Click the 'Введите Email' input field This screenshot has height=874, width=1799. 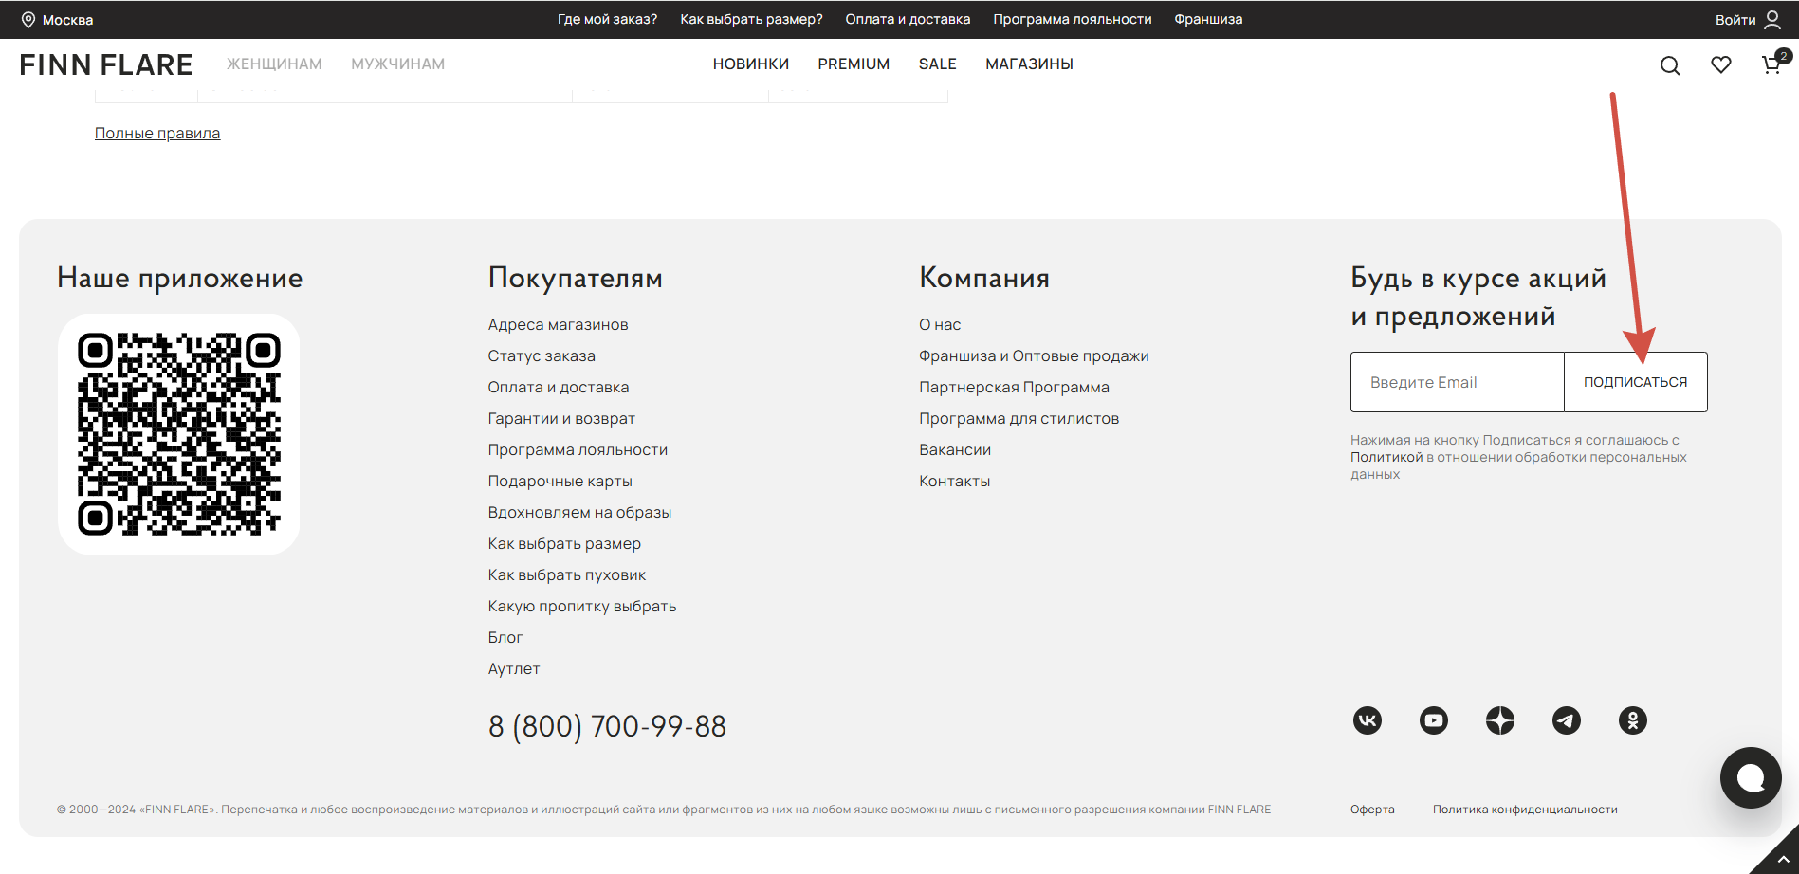pyautogui.click(x=1457, y=382)
